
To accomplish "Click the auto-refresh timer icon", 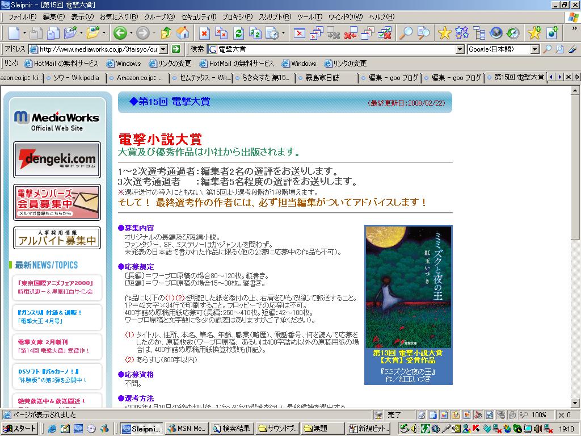I will click(x=272, y=33).
